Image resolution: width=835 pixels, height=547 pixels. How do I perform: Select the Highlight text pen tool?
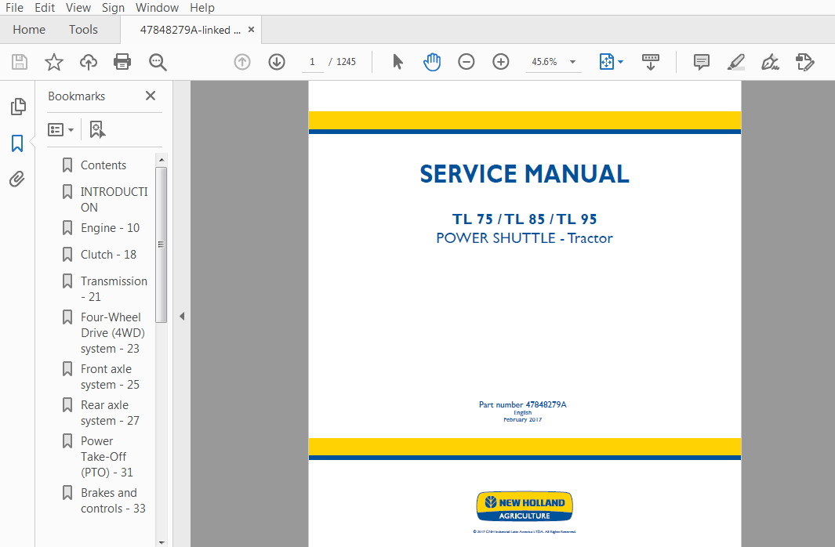click(736, 62)
